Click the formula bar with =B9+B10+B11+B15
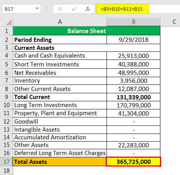 [138, 9]
